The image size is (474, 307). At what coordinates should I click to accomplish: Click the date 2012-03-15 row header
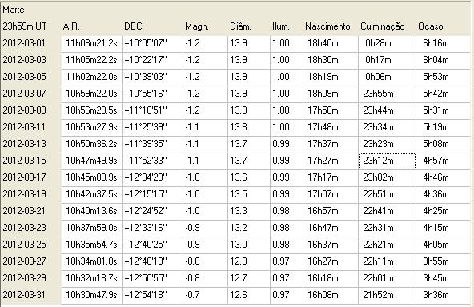pos(25,161)
